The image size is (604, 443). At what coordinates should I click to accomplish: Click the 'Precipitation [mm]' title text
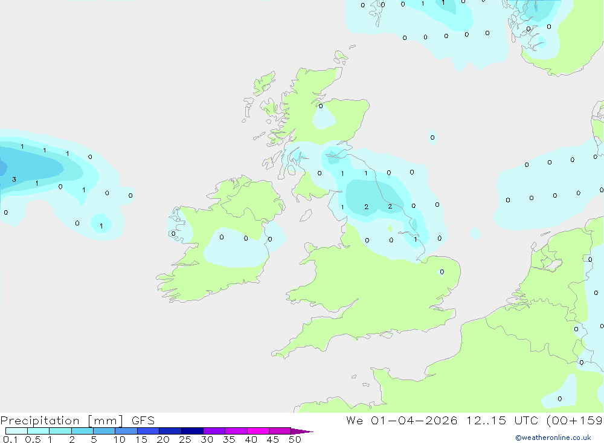click(x=62, y=421)
